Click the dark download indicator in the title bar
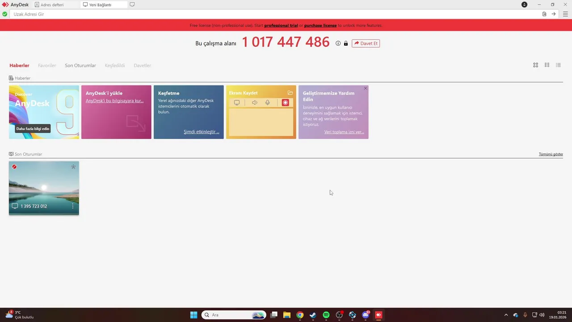Image resolution: width=572 pixels, height=322 pixels. [525, 4]
